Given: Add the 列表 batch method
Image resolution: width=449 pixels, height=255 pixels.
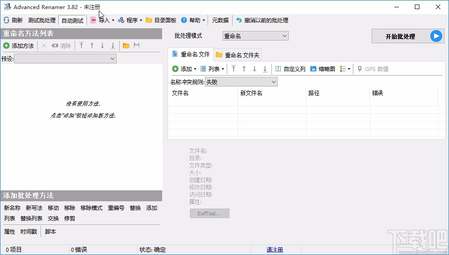Looking at the screenshot, I should pos(10,219).
